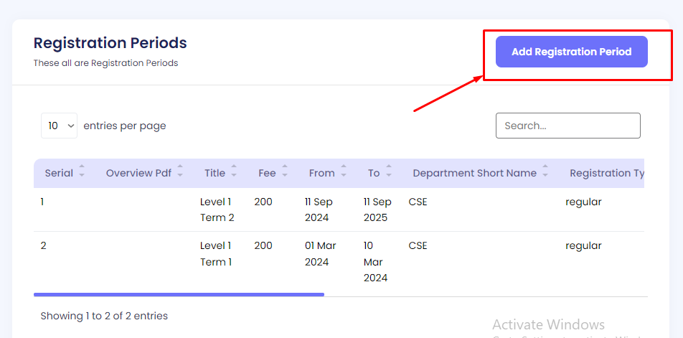Screen dimensions: 683x338
Task: Select the Level 1 Term 1 title cell
Action: pos(216,253)
